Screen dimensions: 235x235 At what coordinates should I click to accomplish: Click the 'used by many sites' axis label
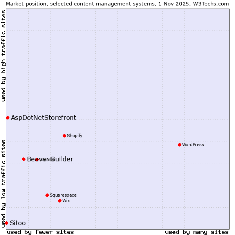[x=197, y=232]
